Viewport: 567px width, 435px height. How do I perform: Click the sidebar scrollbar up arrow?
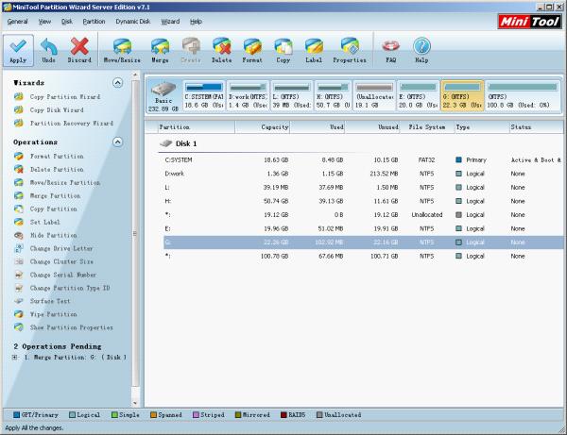135,75
